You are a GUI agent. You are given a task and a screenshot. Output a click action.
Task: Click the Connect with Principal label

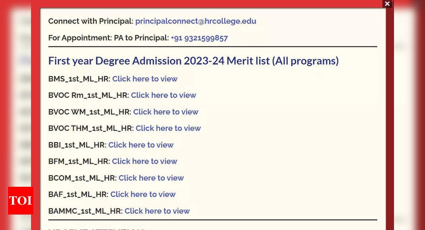tap(91, 21)
